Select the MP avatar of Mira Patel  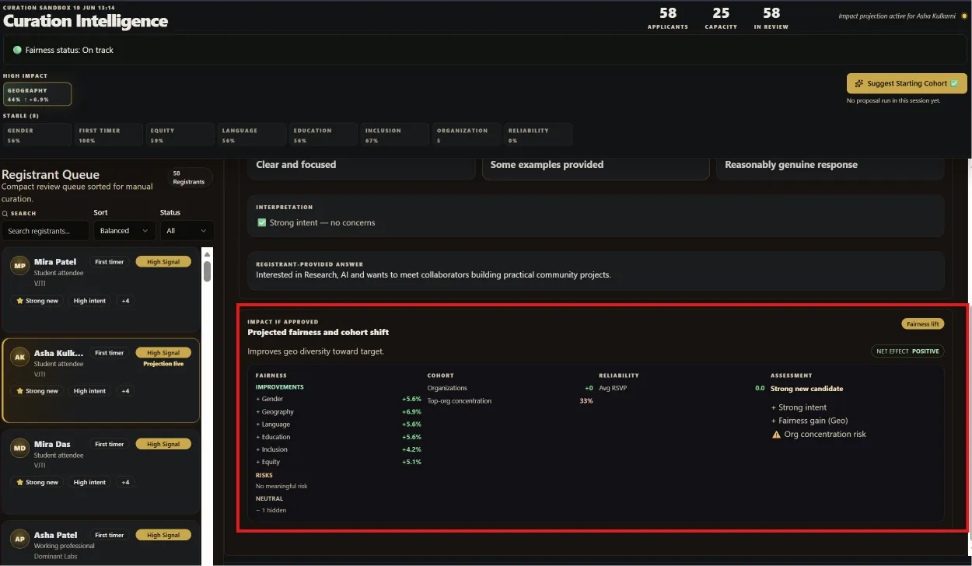click(19, 266)
